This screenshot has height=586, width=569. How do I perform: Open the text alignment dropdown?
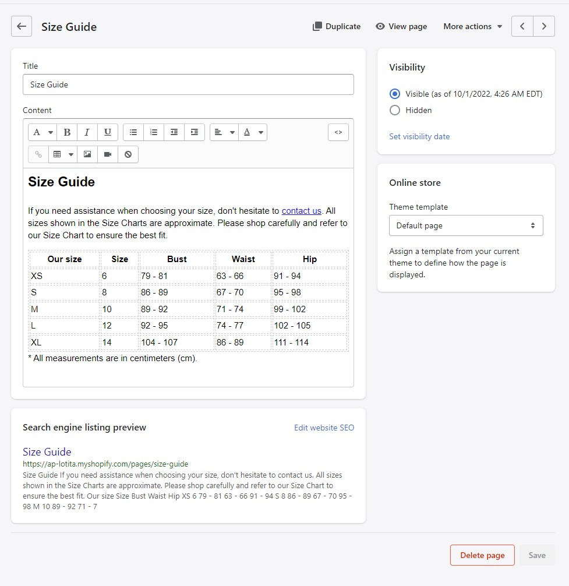pos(224,132)
